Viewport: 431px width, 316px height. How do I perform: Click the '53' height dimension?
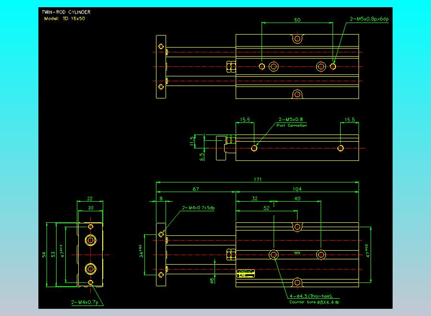[x=53, y=255]
